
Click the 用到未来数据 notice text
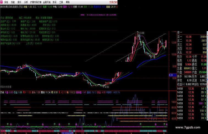pos(6,87)
